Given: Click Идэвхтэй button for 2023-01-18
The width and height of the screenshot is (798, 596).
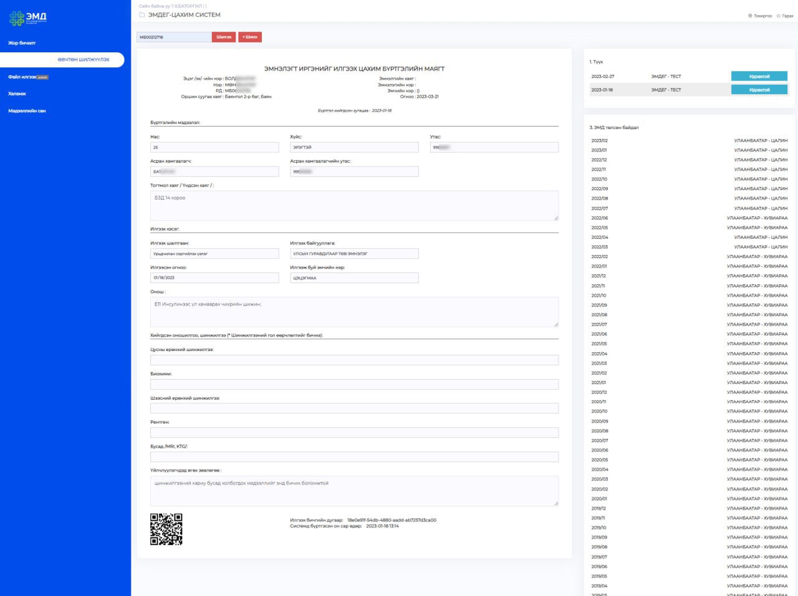Looking at the screenshot, I should point(759,90).
